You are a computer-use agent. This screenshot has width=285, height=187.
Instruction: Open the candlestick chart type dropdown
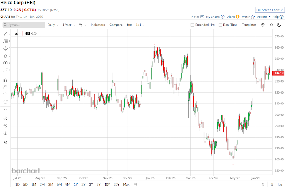pos(83,25)
